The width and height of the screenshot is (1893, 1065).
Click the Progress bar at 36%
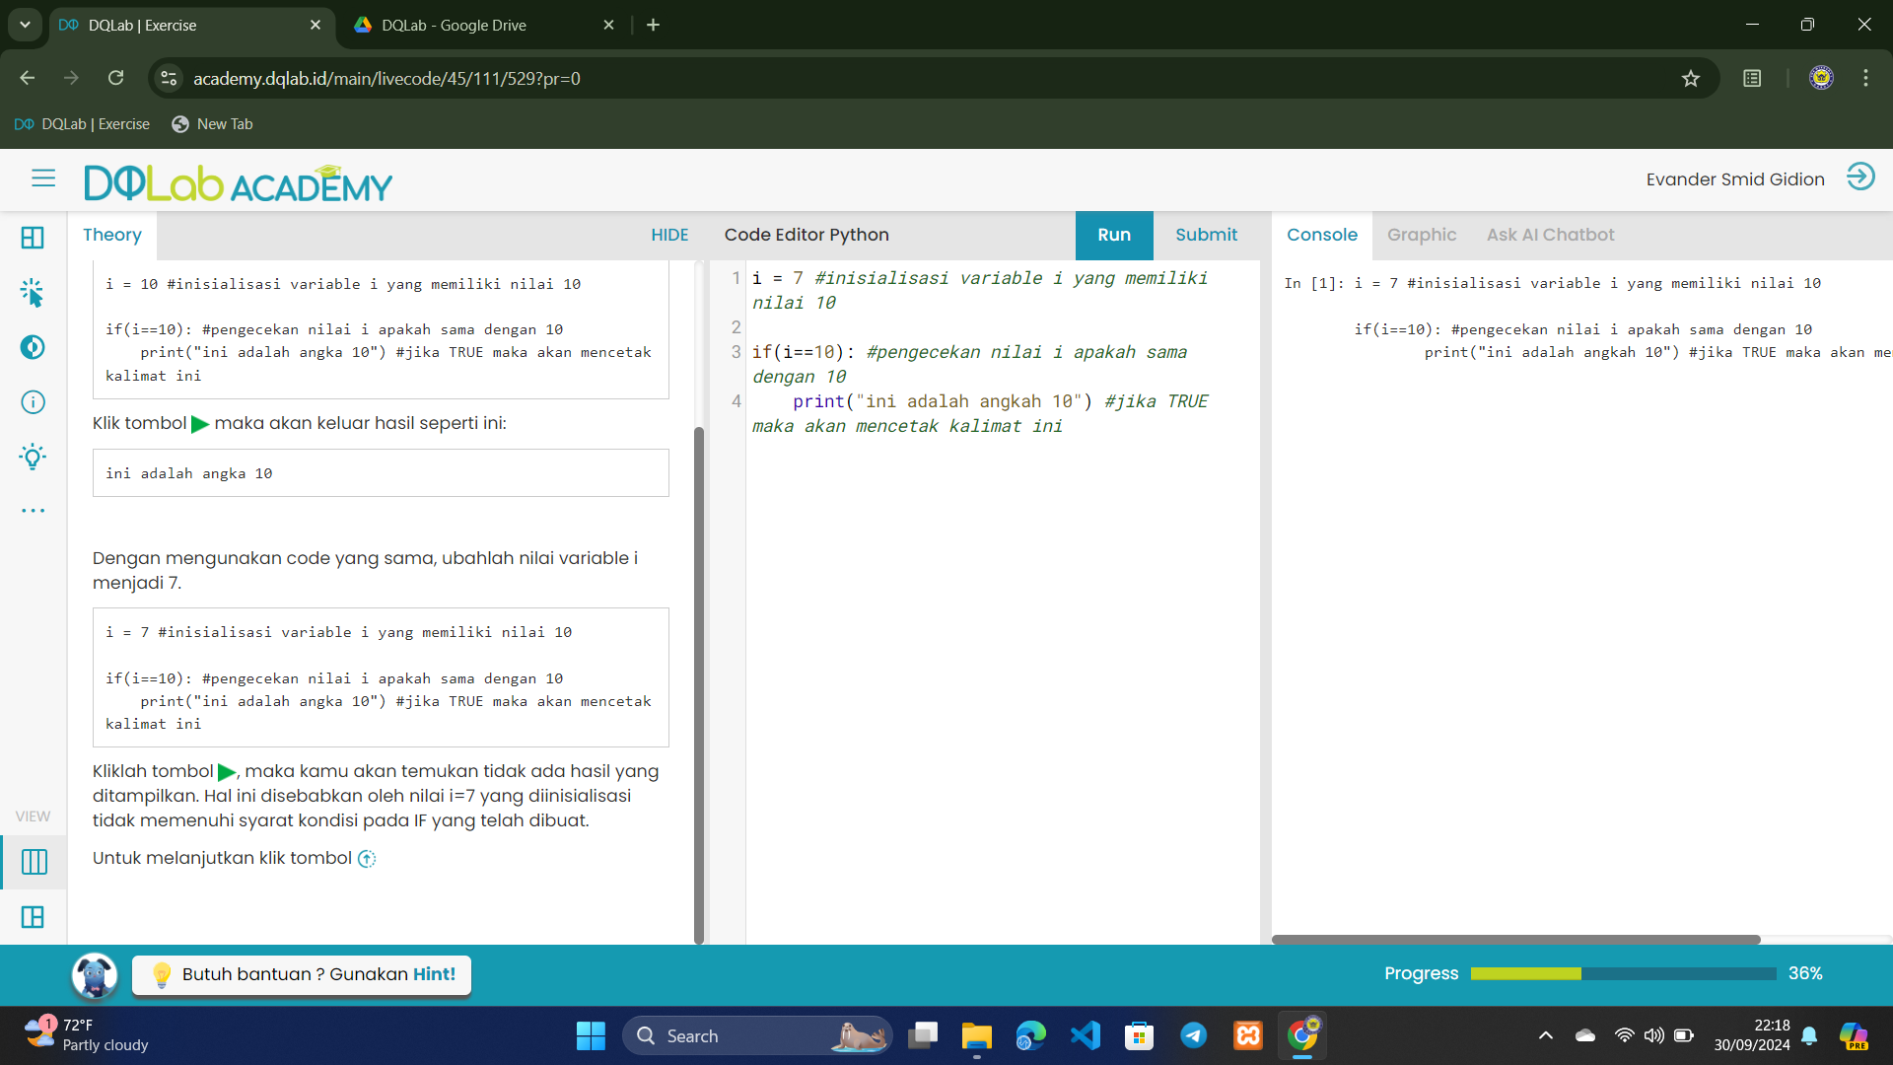[1623, 973]
